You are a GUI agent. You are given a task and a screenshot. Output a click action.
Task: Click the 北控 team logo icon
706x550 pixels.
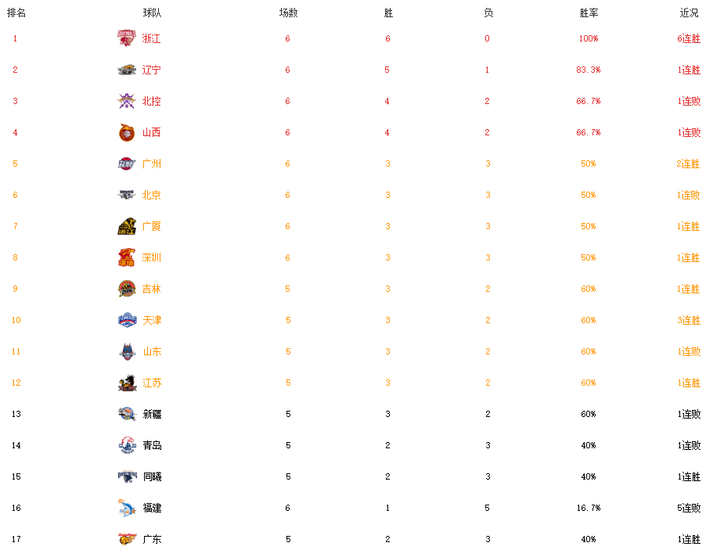[127, 101]
